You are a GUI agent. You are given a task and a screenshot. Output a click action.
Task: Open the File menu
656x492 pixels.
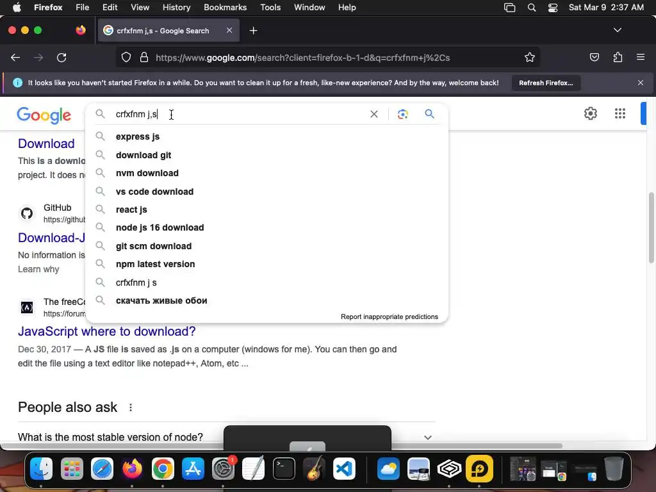(82, 8)
